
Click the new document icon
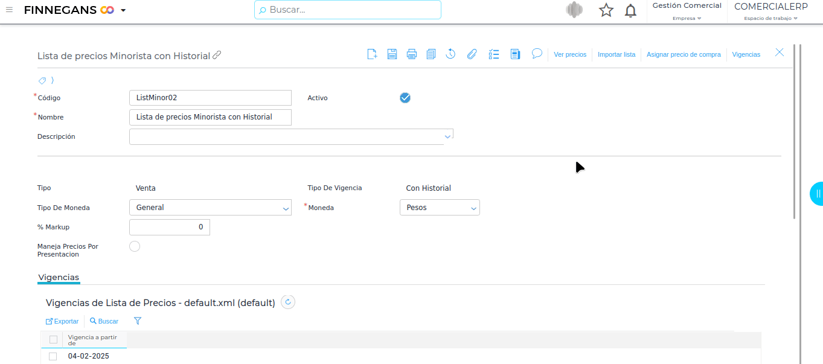click(373, 54)
